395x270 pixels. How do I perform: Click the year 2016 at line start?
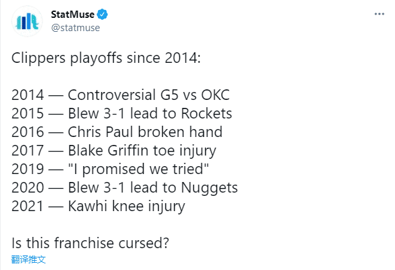coord(28,132)
